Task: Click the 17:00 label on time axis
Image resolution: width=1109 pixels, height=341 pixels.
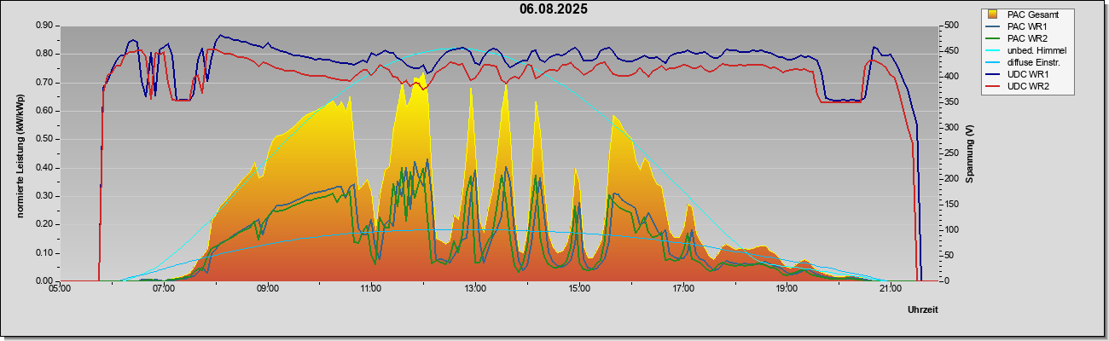Action: 682,289
